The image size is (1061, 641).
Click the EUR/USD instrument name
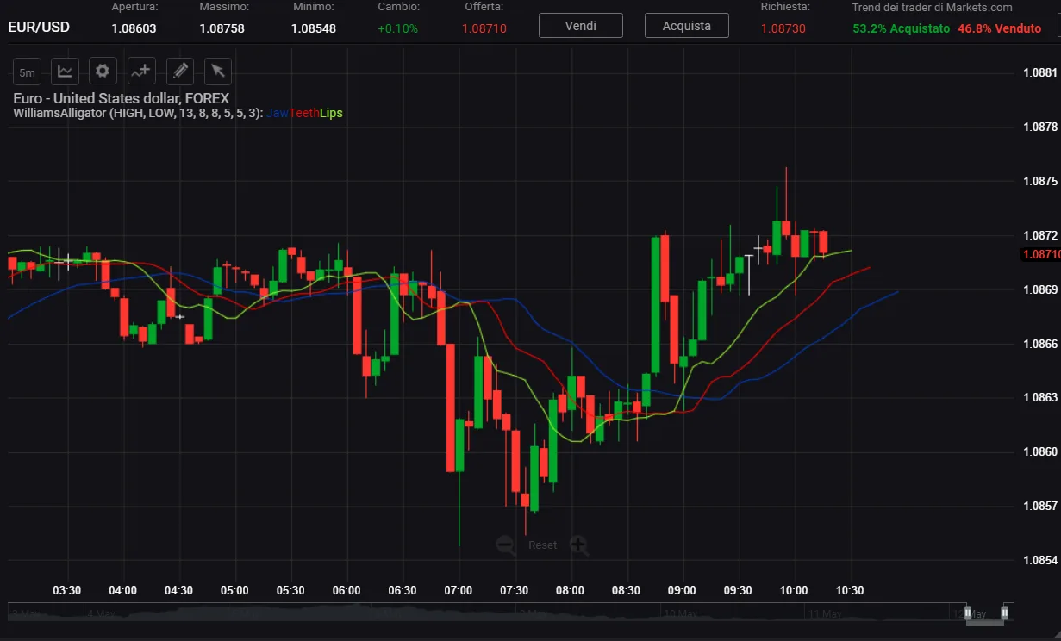pyautogui.click(x=39, y=27)
